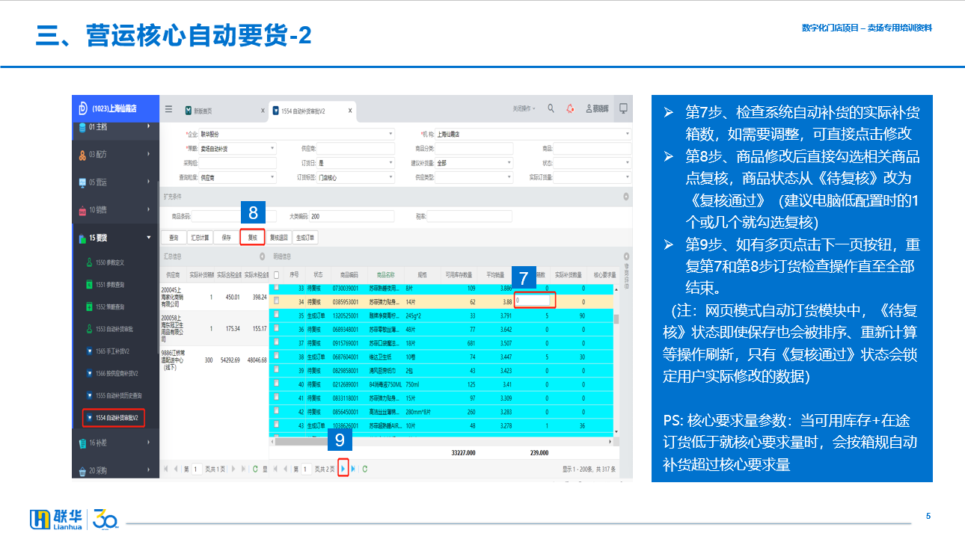Click the 商品条码 input field
This screenshot has width=965, height=545.
[x=233, y=216]
